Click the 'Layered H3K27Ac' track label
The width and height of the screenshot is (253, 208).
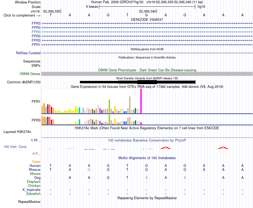(x=17, y=132)
